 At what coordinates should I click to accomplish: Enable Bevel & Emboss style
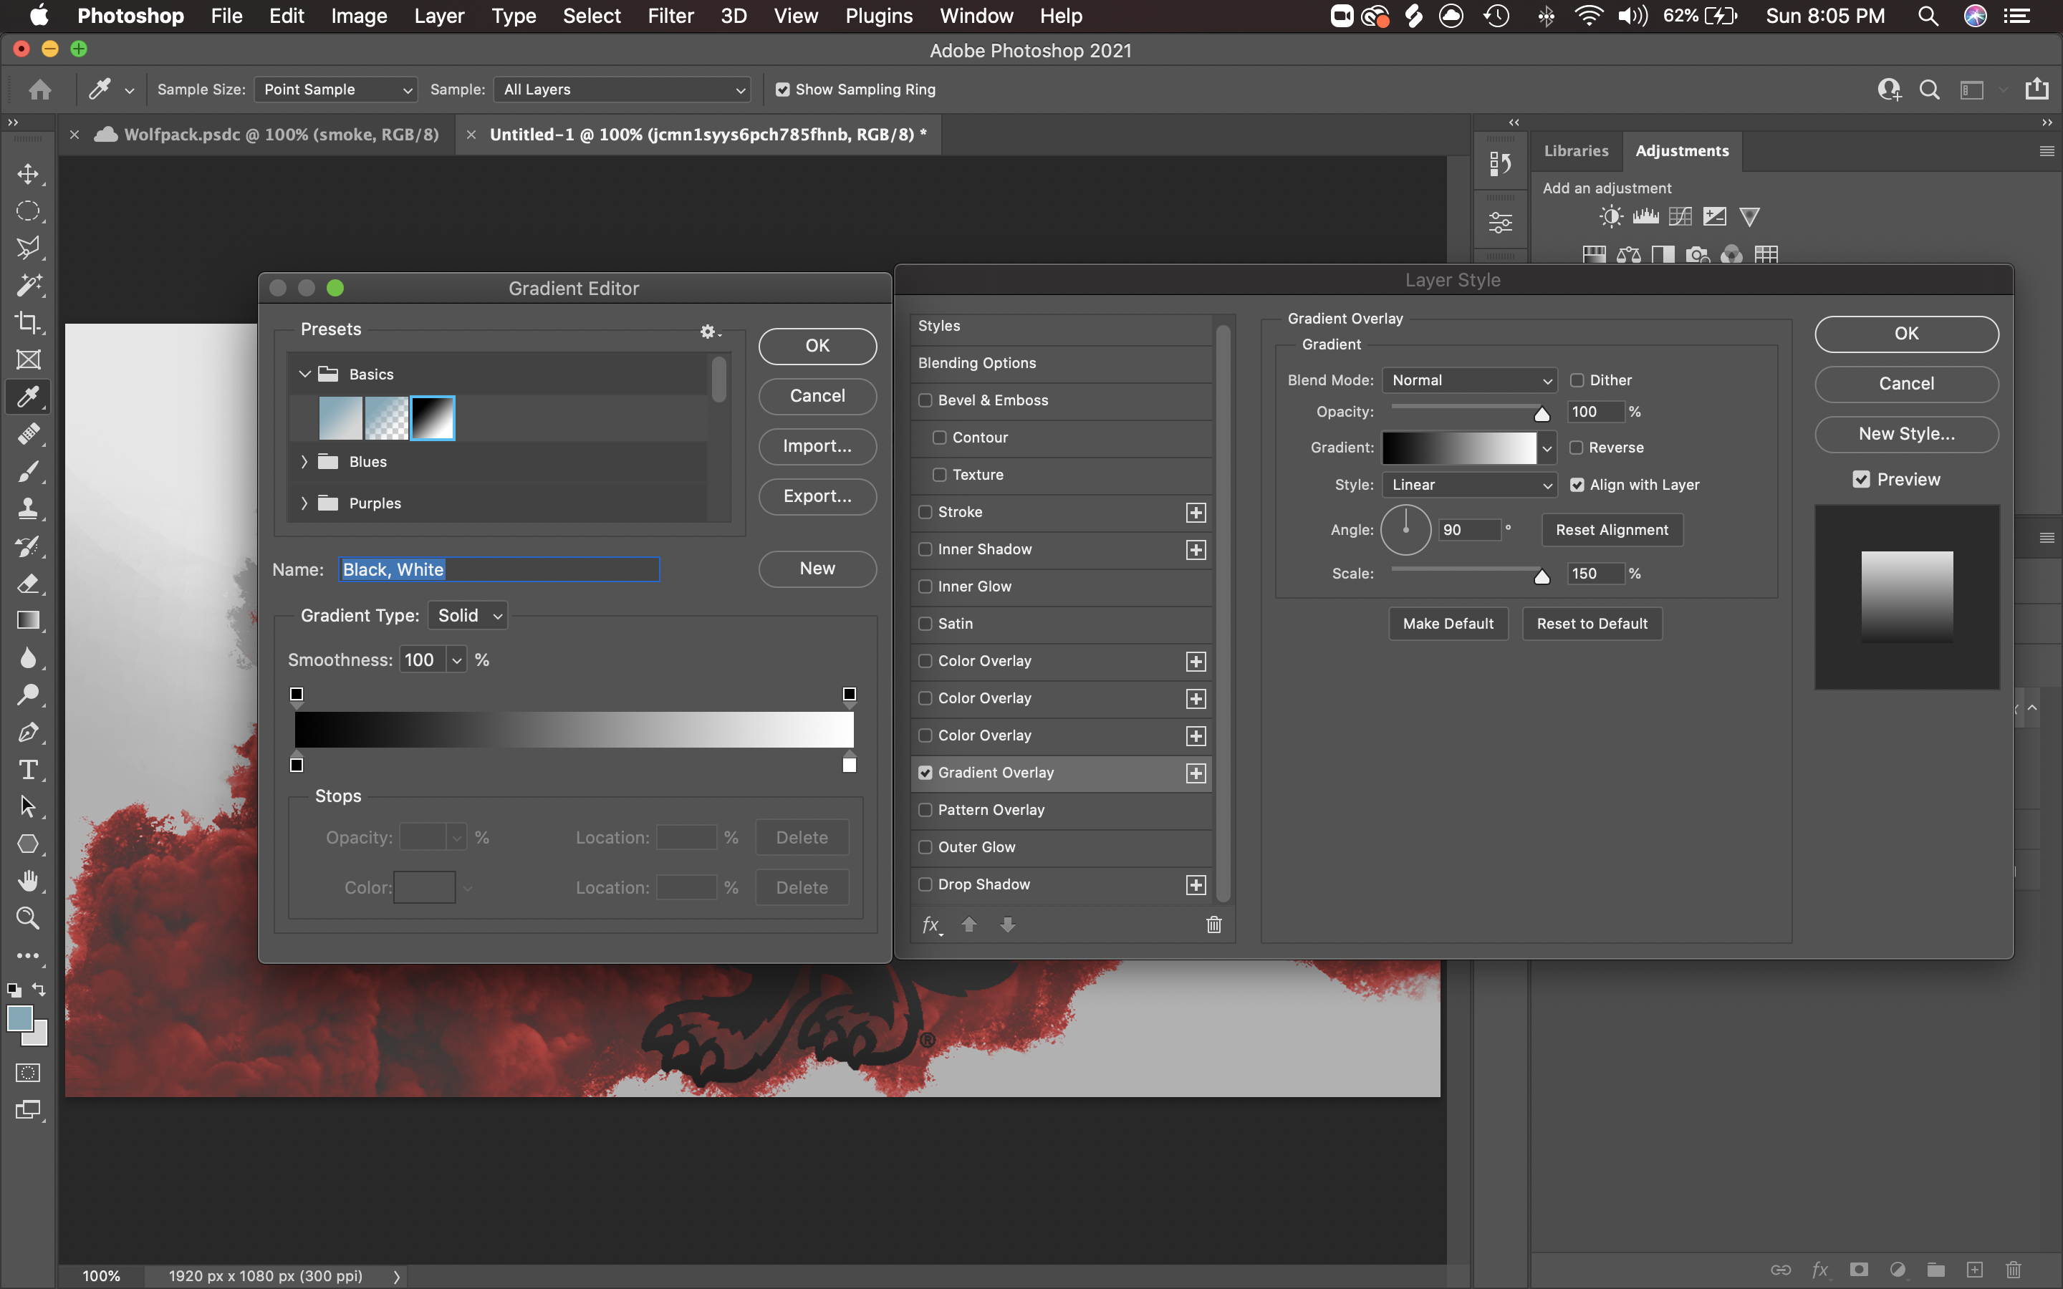[925, 401]
